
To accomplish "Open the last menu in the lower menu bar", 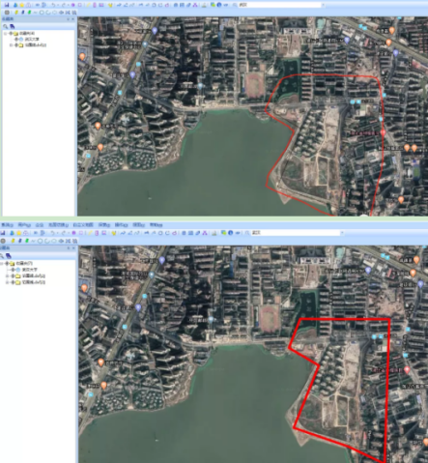I will [x=156, y=225].
